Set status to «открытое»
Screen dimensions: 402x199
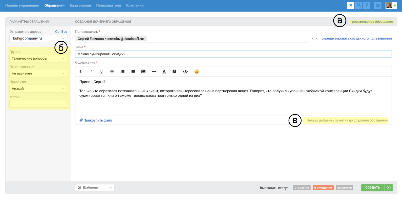pos(302,188)
